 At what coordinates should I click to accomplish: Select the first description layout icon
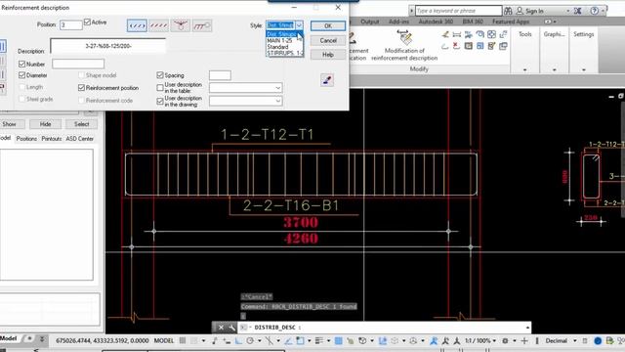[x=137, y=25]
